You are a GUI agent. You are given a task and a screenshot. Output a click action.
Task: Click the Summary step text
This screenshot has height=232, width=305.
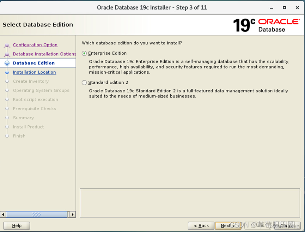pyautogui.click(x=23, y=118)
